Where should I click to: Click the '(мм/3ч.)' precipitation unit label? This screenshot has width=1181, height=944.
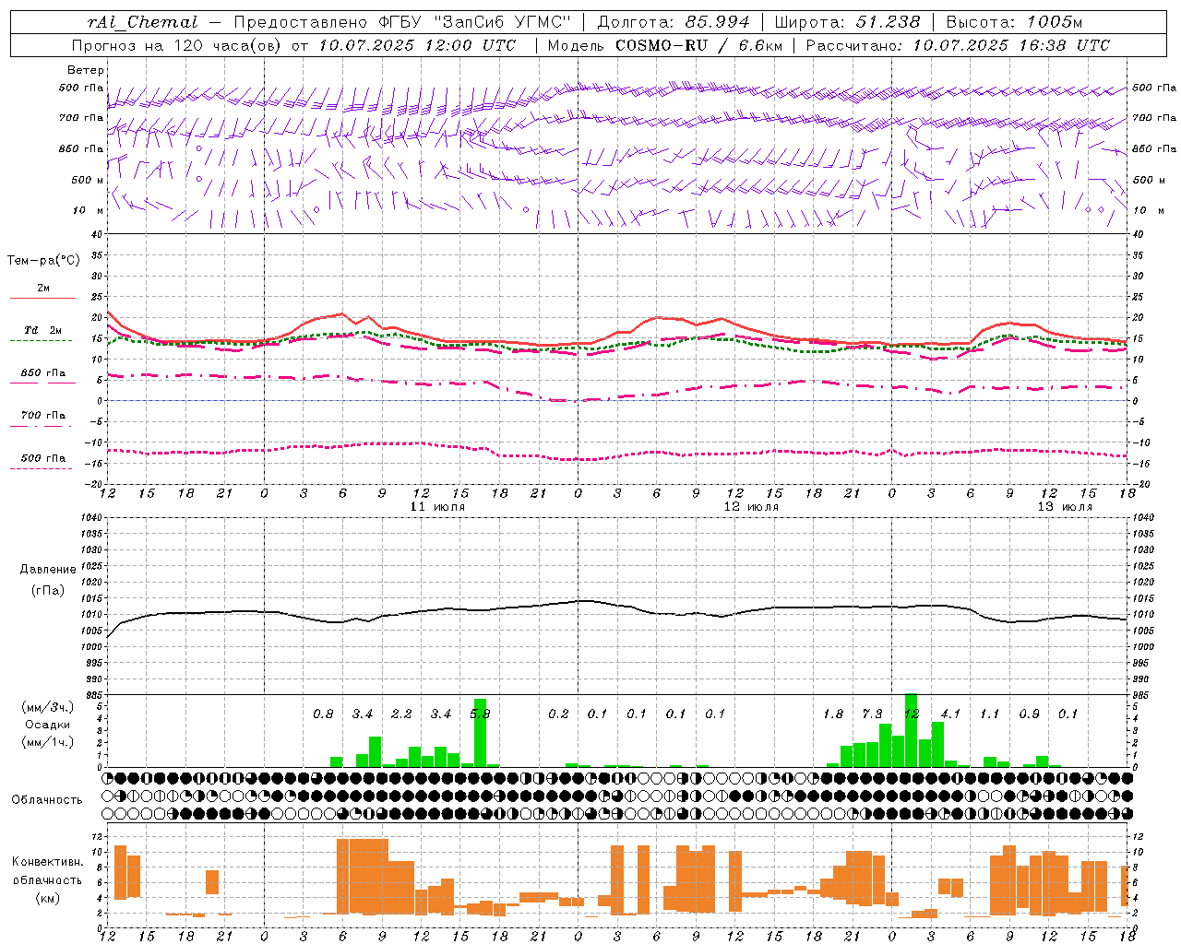(x=48, y=707)
